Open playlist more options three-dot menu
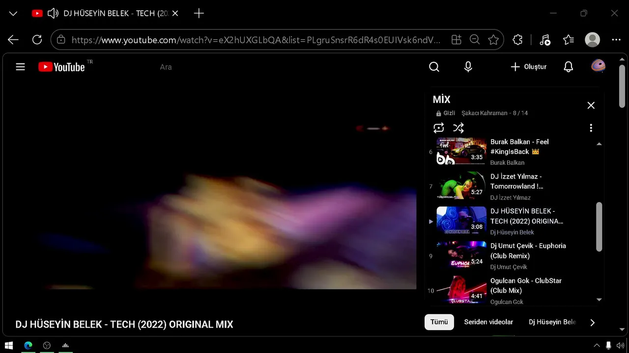The height and width of the screenshot is (353, 629). coord(591,128)
